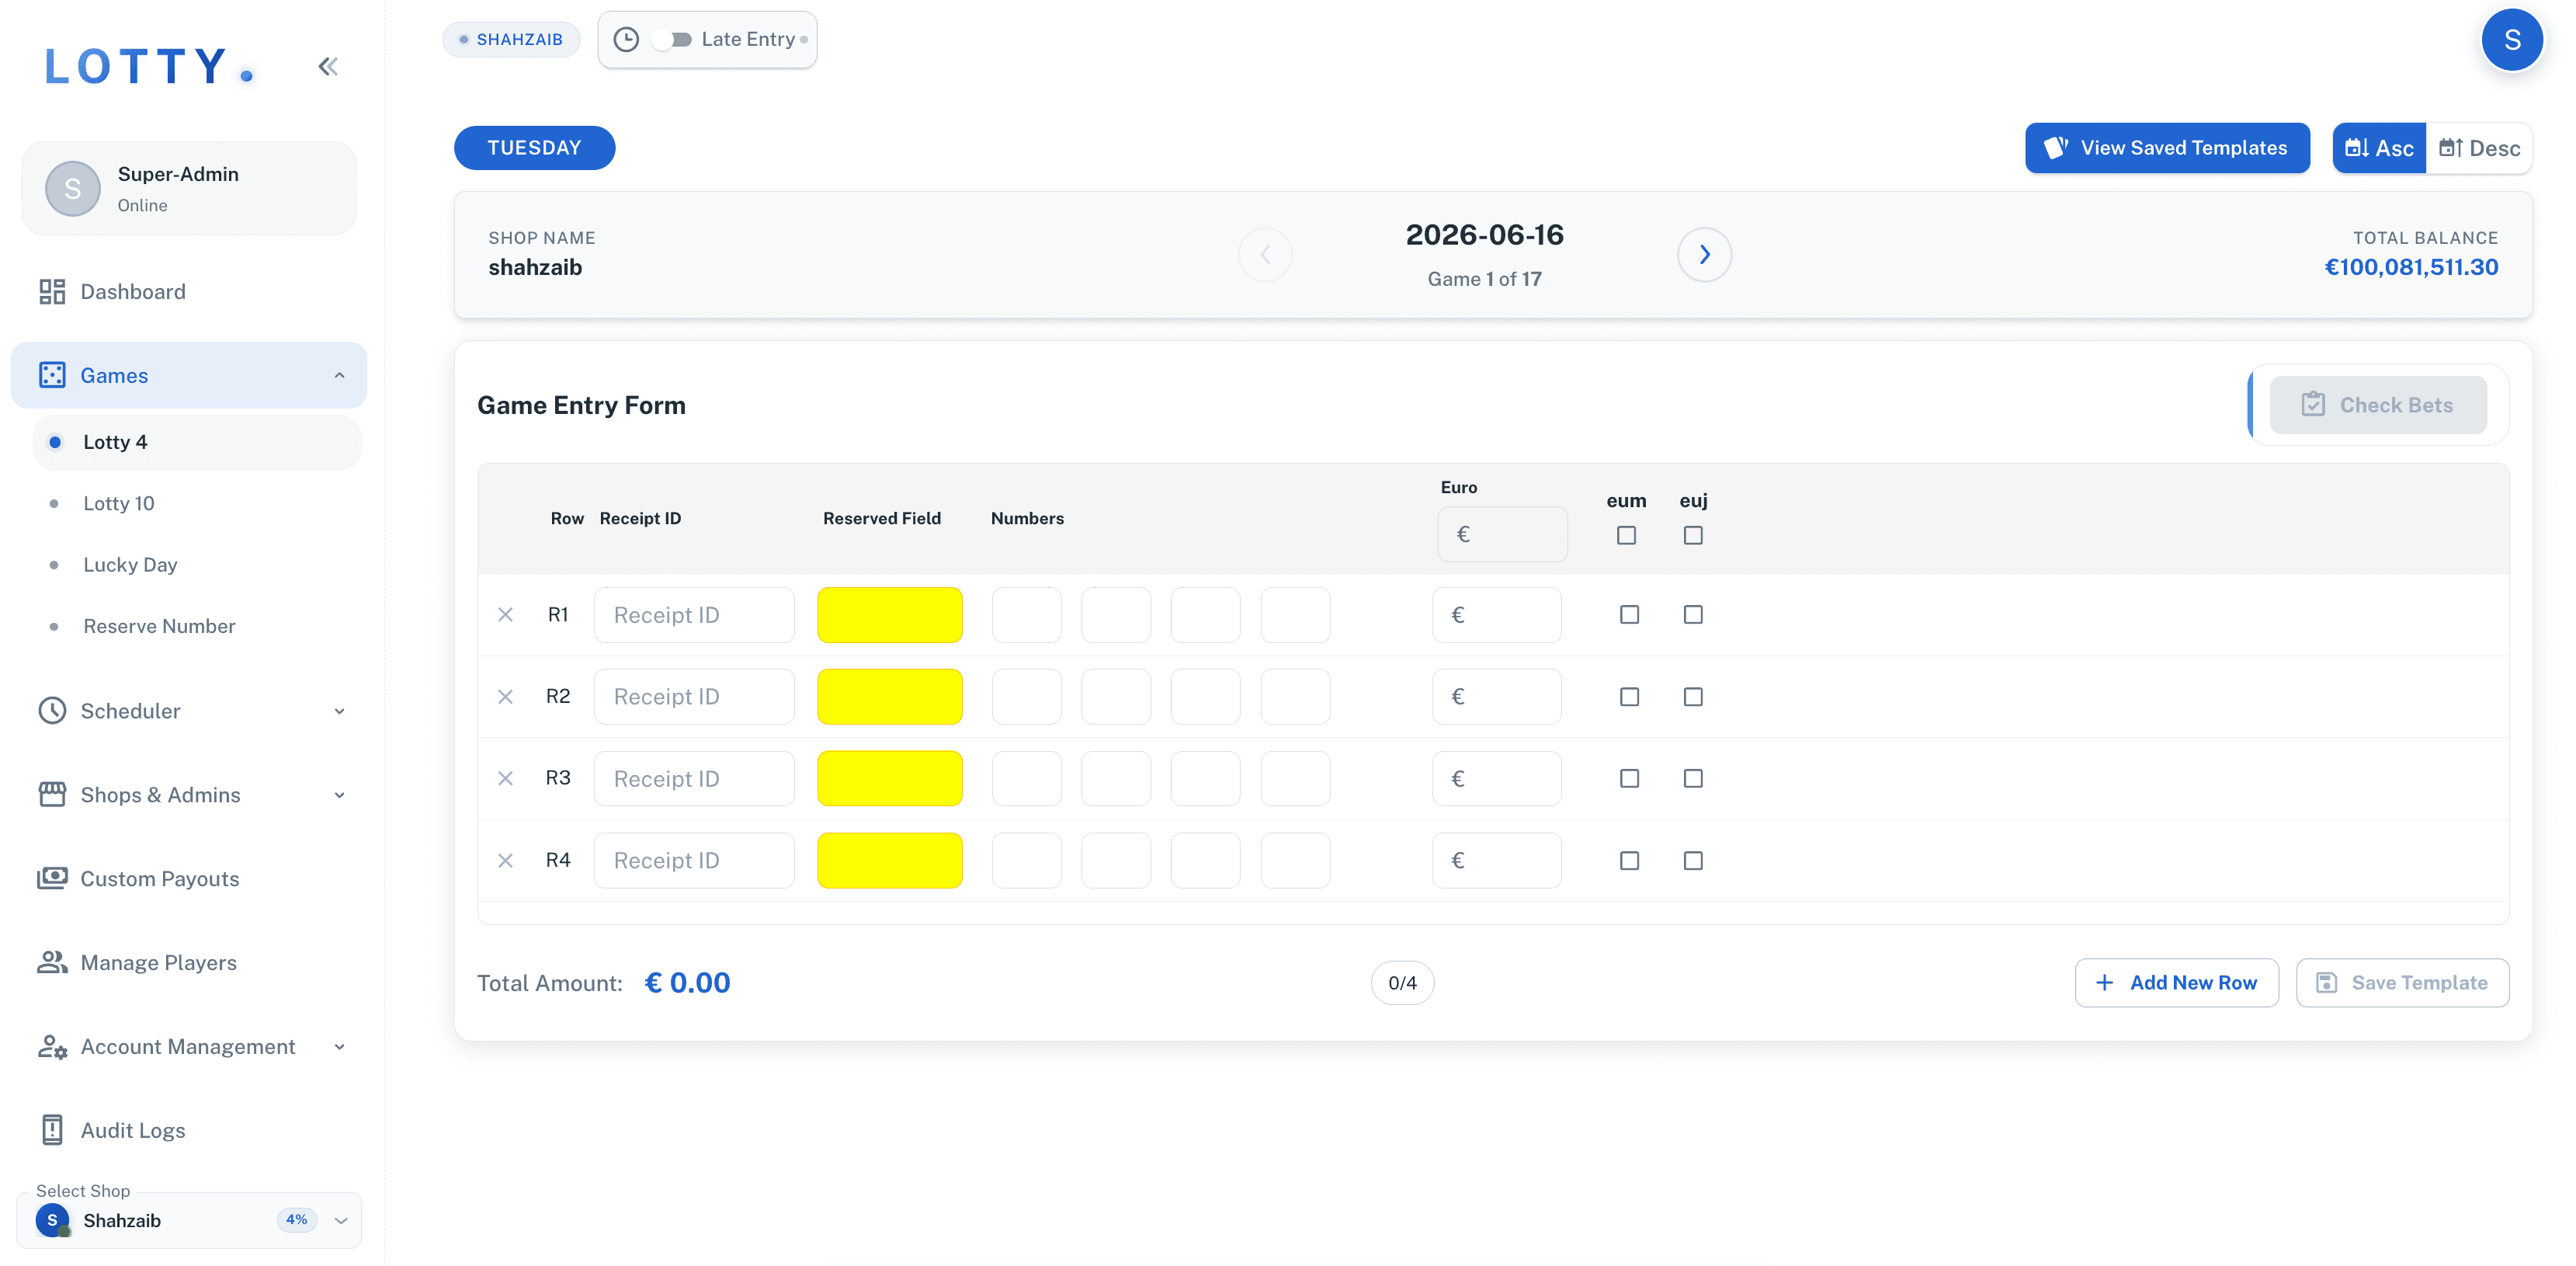
Task: Click the Manage Players people icon
Action: click(x=52, y=963)
